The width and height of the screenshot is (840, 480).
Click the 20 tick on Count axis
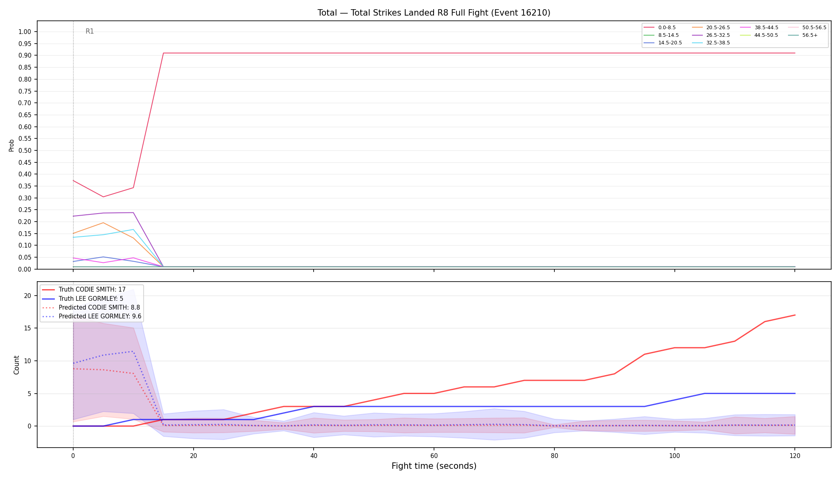tap(27, 296)
